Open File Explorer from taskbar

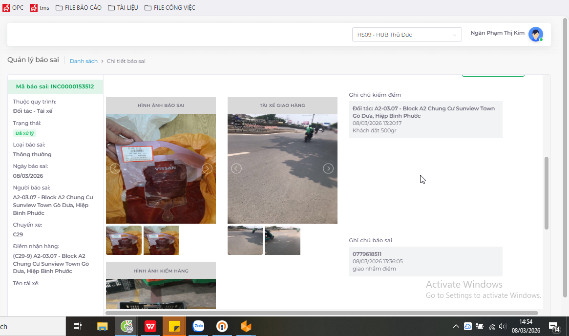click(103, 326)
